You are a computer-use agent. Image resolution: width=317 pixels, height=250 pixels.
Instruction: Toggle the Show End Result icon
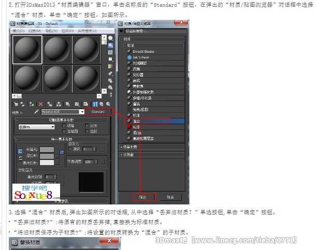(95, 104)
